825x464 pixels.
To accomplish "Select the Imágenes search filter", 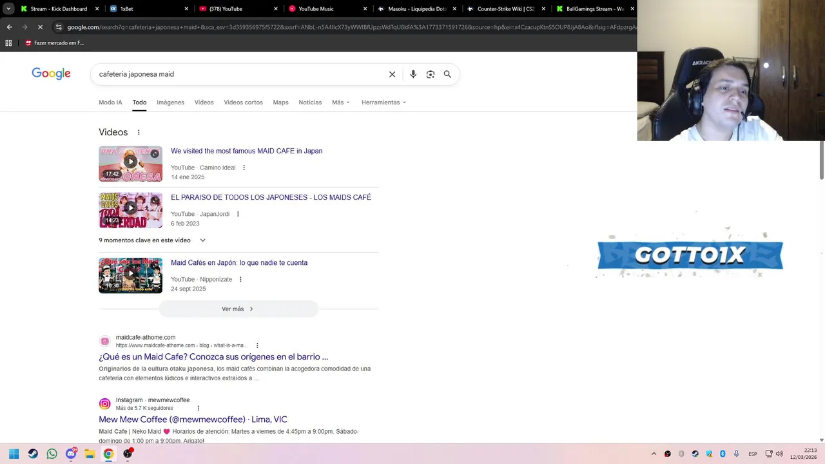I will point(170,102).
